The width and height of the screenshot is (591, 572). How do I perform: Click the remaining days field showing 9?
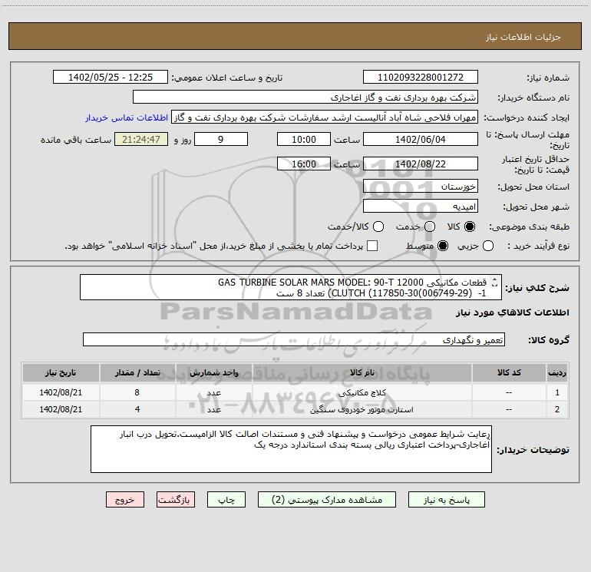(x=221, y=140)
